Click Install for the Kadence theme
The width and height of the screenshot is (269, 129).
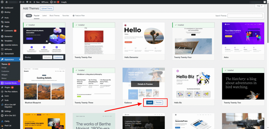[150, 102]
